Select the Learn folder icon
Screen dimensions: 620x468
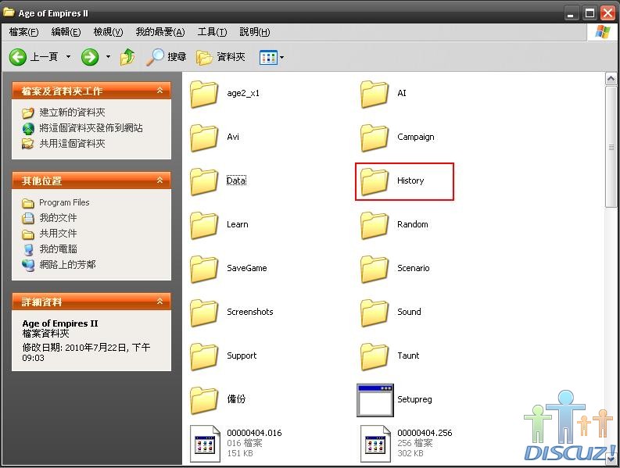[x=204, y=226]
